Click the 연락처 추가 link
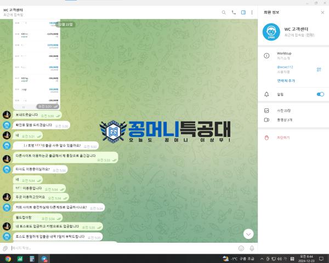The width and height of the screenshot is (329, 263). point(286,81)
